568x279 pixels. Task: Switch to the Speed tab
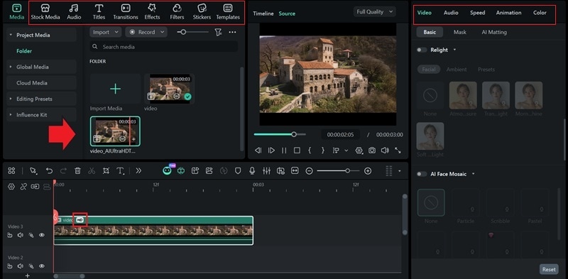click(477, 13)
